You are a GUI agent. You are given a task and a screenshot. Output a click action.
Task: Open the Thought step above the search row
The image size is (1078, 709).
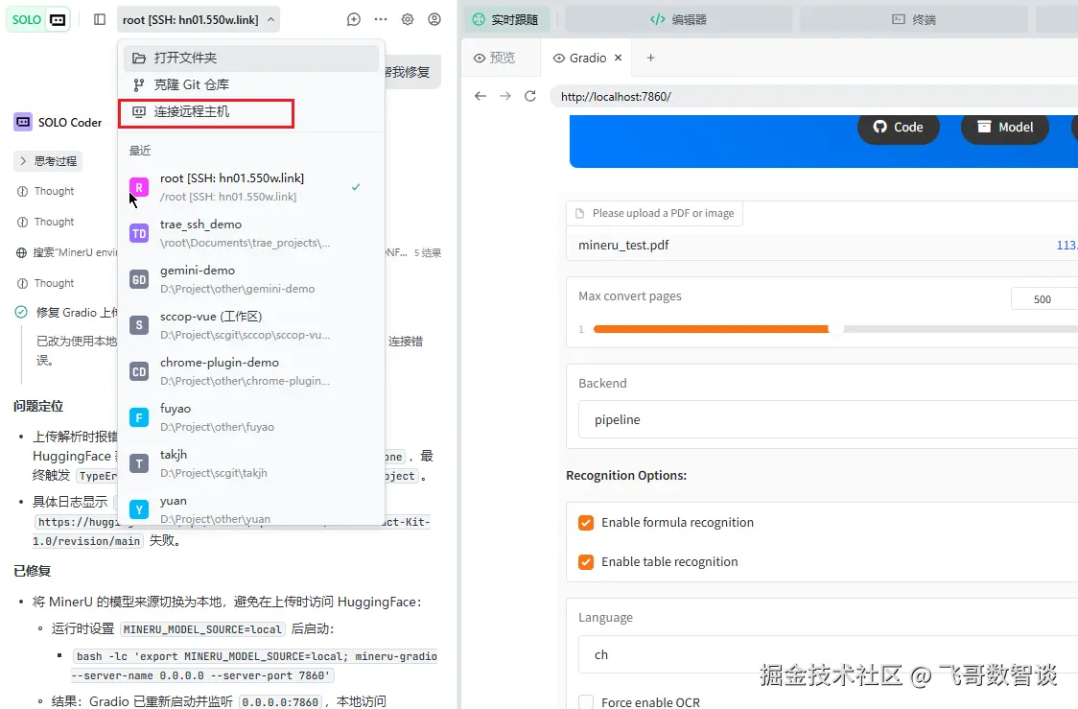coord(45,223)
